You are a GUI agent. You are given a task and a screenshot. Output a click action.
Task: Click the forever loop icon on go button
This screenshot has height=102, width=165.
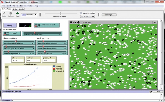[x=30, y=26]
